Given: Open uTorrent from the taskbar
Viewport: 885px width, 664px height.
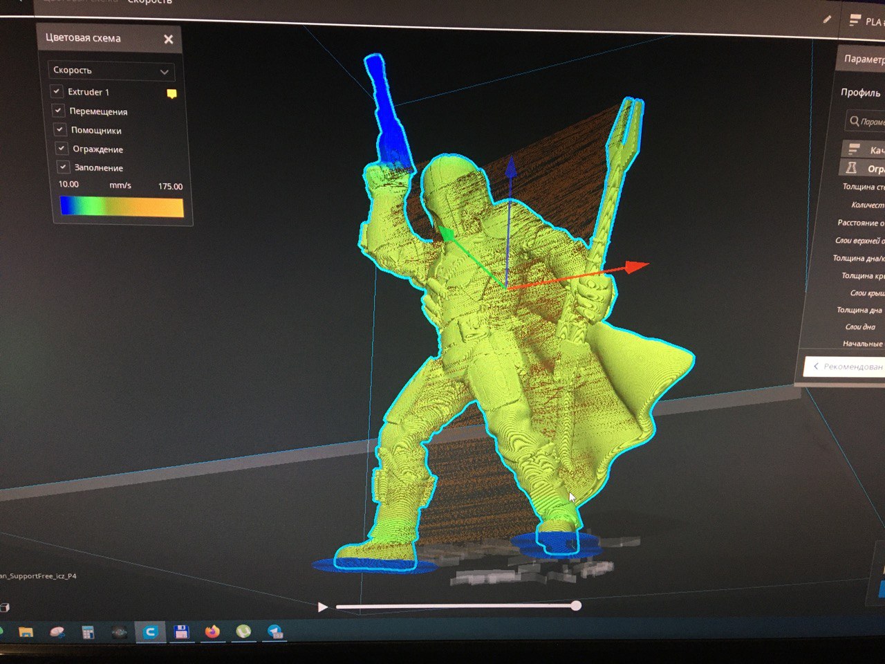Looking at the screenshot, I should click(243, 631).
